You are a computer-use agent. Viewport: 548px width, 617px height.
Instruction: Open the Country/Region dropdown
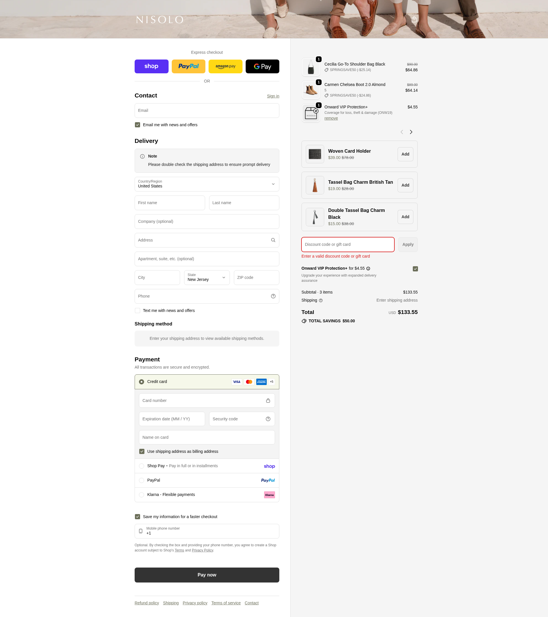point(207,184)
